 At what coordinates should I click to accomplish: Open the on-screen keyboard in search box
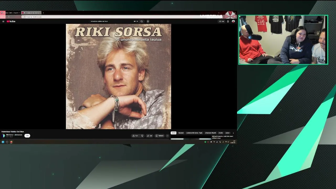pyautogui.click(x=135, y=21)
